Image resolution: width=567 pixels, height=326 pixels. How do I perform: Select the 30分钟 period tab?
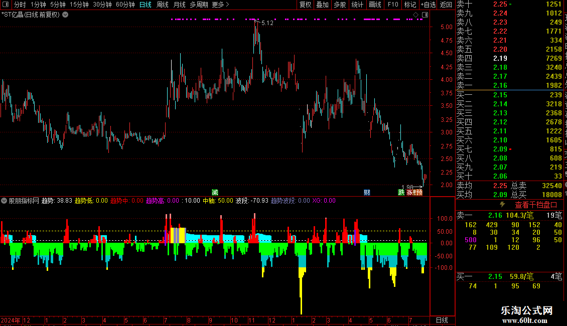(x=102, y=5)
